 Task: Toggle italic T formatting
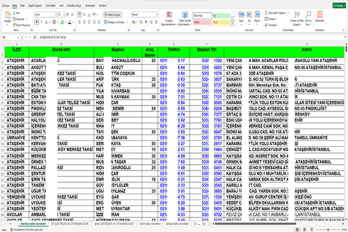click(42, 22)
